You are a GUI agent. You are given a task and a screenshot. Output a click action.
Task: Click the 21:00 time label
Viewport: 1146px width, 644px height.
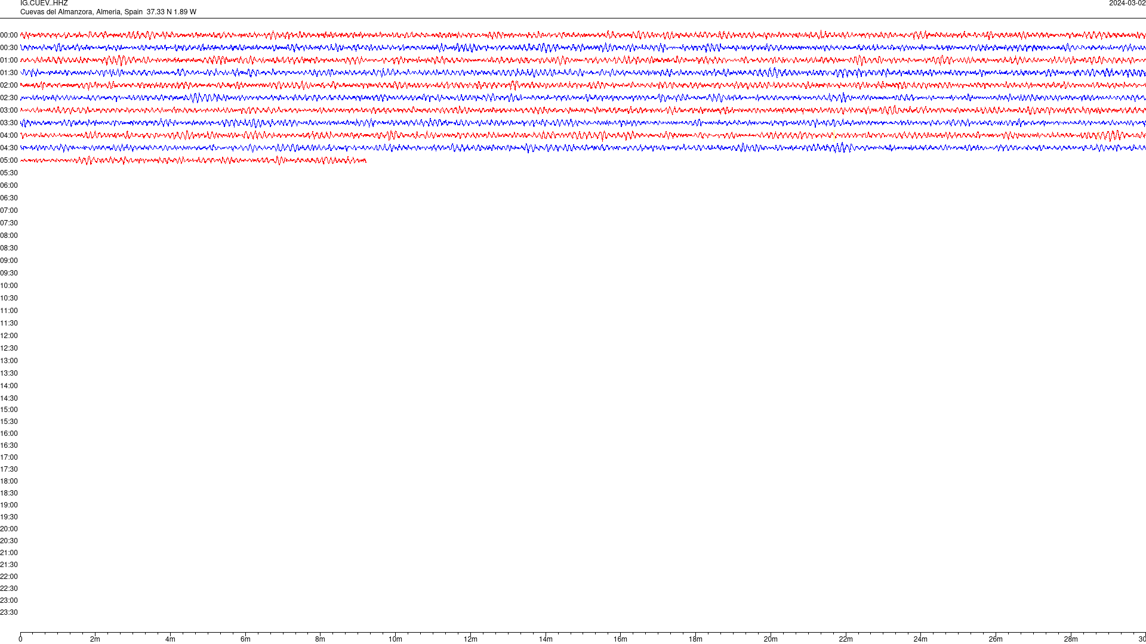(9, 553)
